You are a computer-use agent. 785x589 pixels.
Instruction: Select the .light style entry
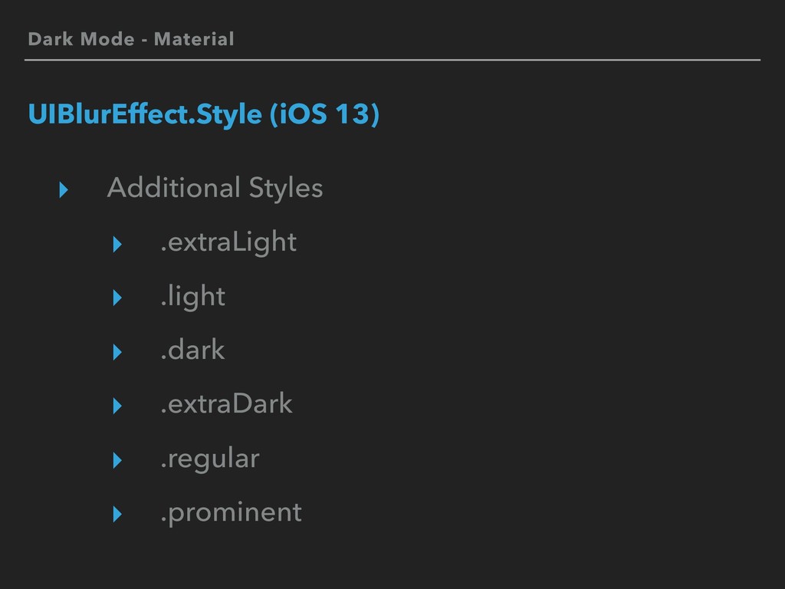coord(192,297)
